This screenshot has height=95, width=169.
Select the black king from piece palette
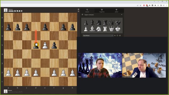point(118,22)
